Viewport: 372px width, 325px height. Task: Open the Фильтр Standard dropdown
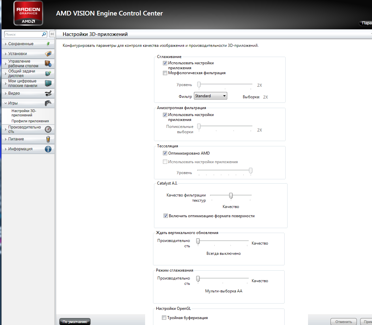pyautogui.click(x=210, y=96)
